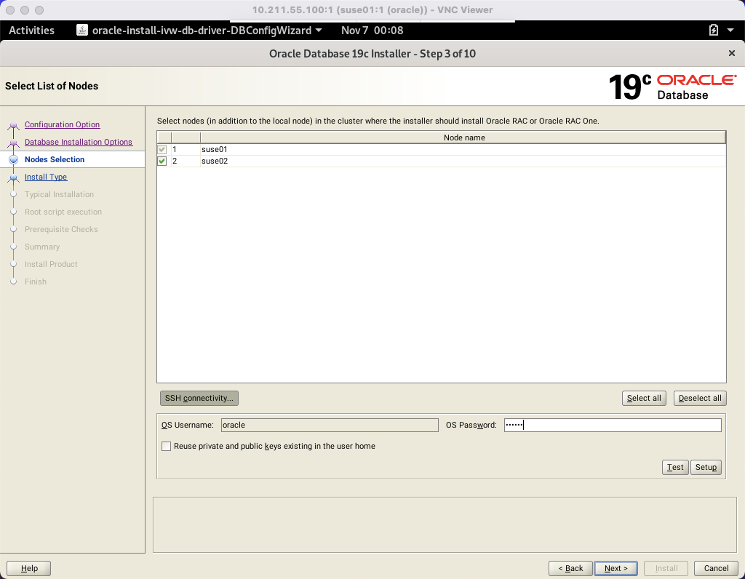The image size is (745, 579).
Task: Click the Setup SSH button
Action: pyautogui.click(x=706, y=468)
